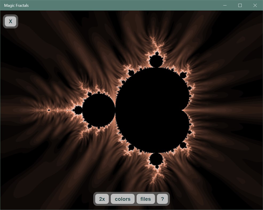Click the ? help button
The image size is (263, 210).
pyautogui.click(x=162, y=199)
